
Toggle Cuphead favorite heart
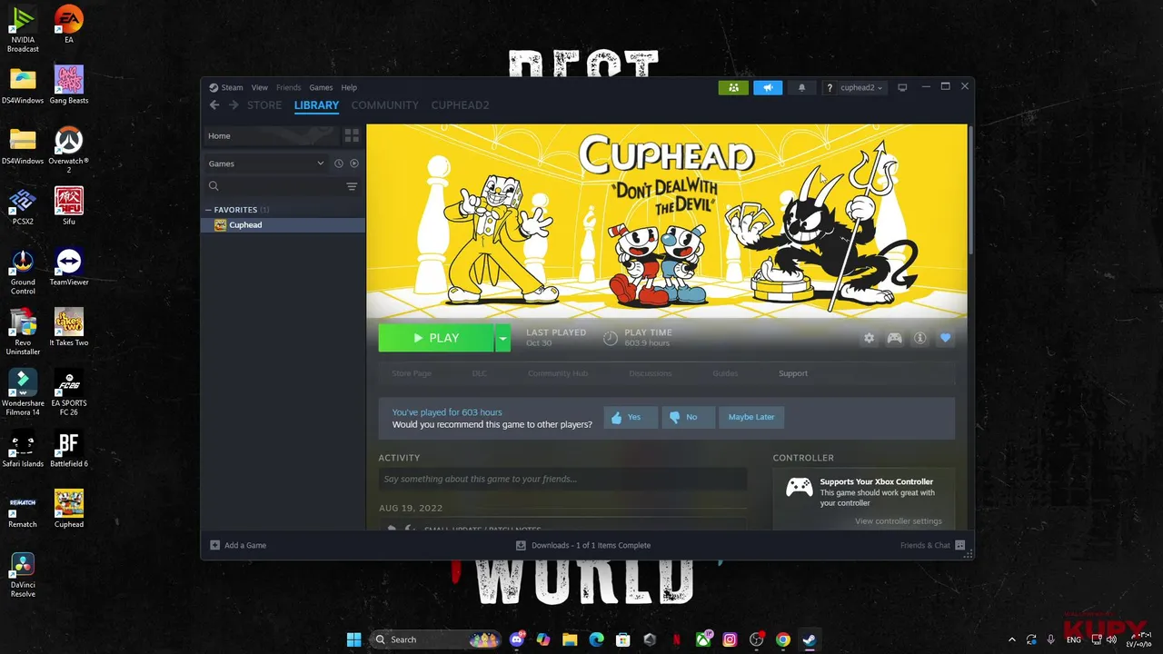coord(945,338)
